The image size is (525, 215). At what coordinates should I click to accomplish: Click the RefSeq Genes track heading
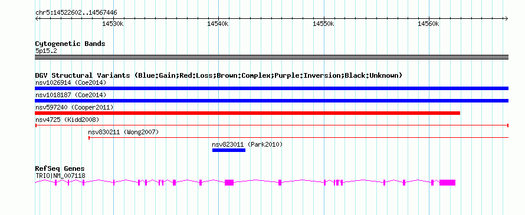pos(60,168)
